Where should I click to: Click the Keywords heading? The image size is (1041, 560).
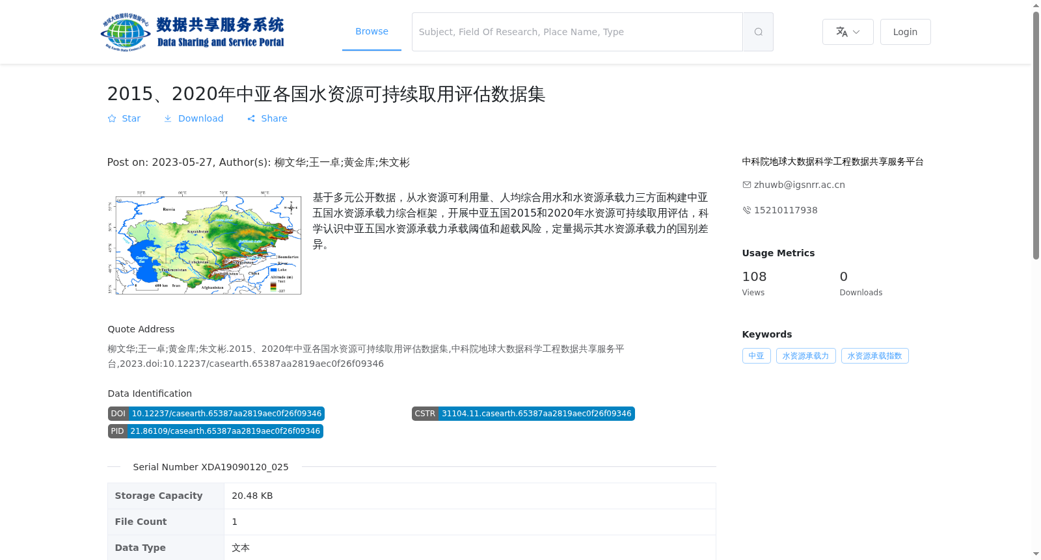(767, 334)
